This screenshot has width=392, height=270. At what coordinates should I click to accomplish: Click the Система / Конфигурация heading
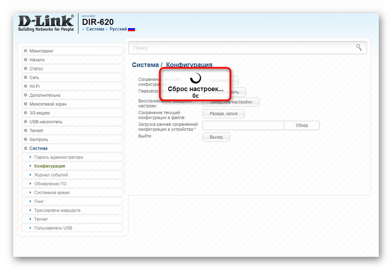pyautogui.click(x=172, y=65)
